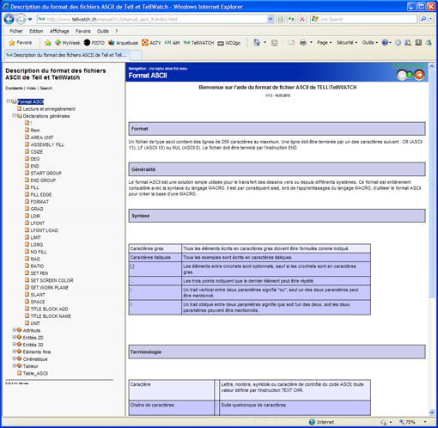438x428 pixels.
Task: Open the SET SCREEN COLOR topic
Action: tap(52, 280)
